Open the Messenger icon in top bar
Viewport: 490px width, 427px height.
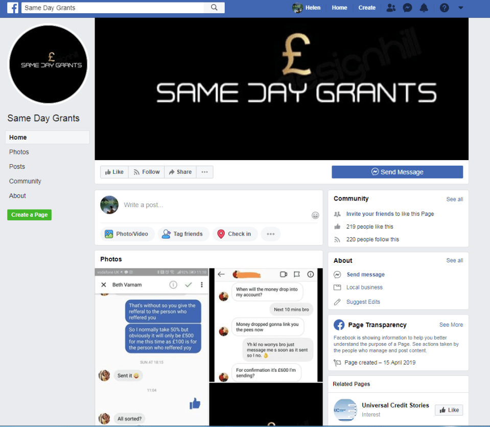click(x=407, y=8)
